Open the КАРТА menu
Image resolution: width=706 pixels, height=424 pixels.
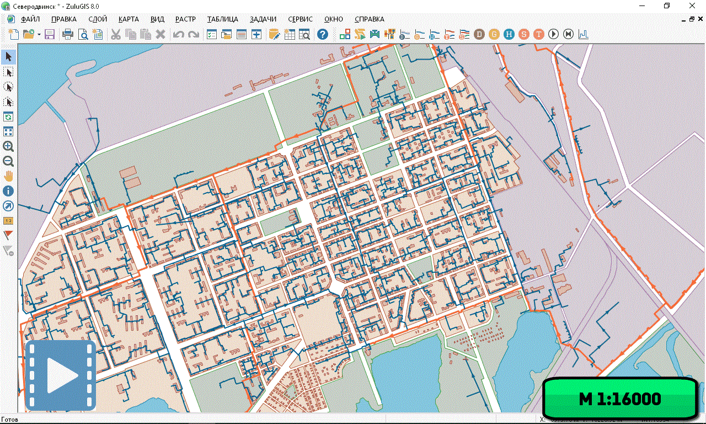pos(129,19)
